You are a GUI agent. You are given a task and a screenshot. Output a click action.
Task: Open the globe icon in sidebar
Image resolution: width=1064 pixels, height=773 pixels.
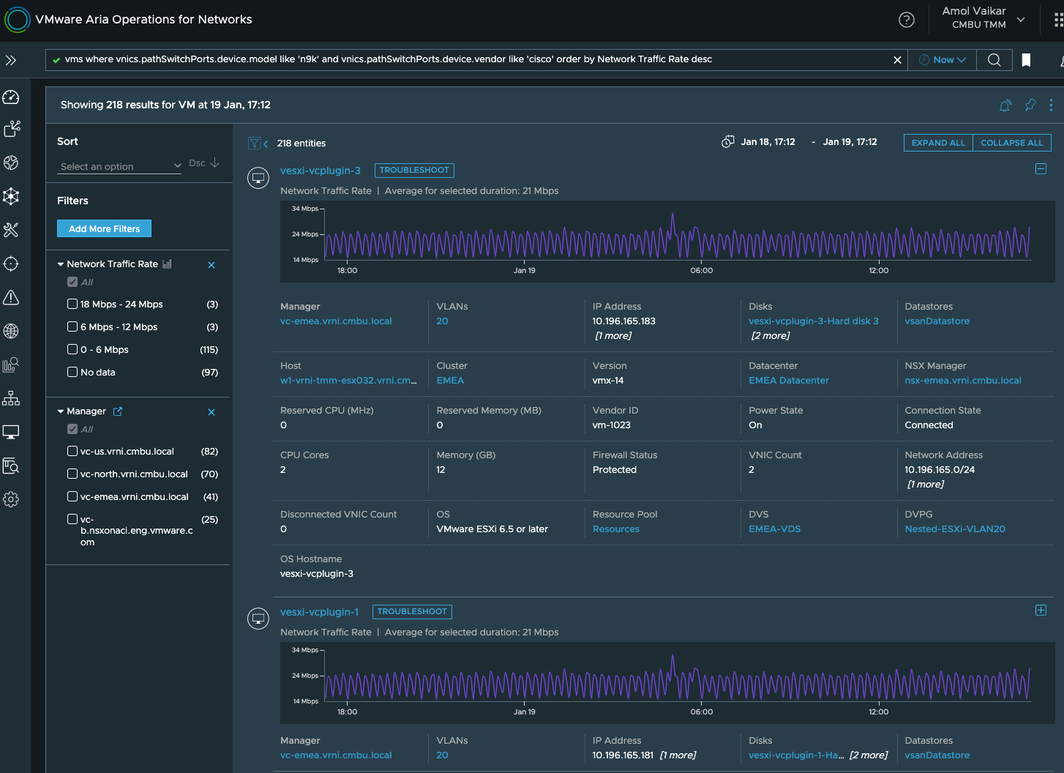[11, 331]
